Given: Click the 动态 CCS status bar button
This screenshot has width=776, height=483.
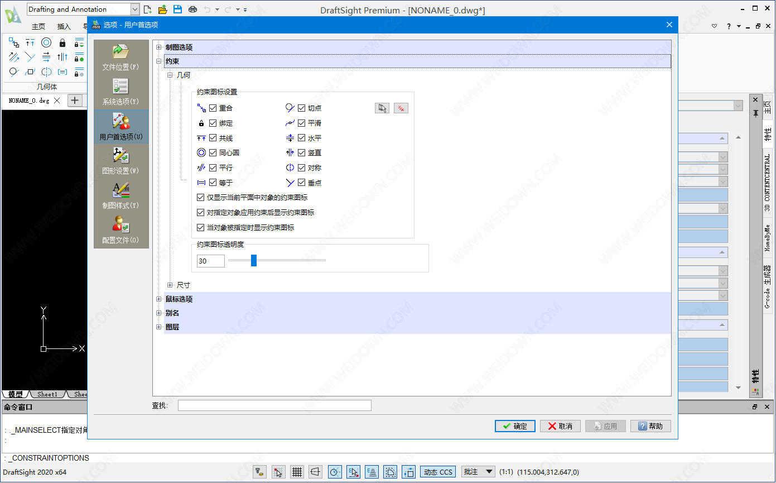Looking at the screenshot, I should [x=438, y=472].
